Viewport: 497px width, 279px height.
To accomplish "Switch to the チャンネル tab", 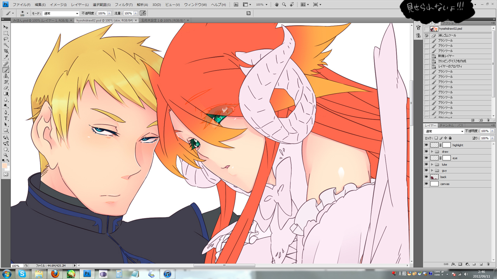I will (447, 126).
